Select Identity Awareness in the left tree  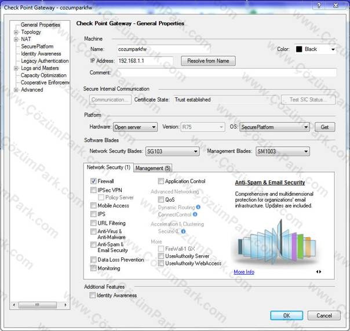click(41, 53)
